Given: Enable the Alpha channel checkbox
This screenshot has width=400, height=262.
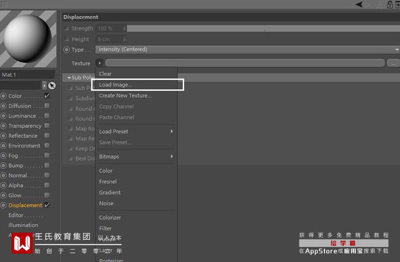Looking at the screenshot, I should [x=47, y=185].
